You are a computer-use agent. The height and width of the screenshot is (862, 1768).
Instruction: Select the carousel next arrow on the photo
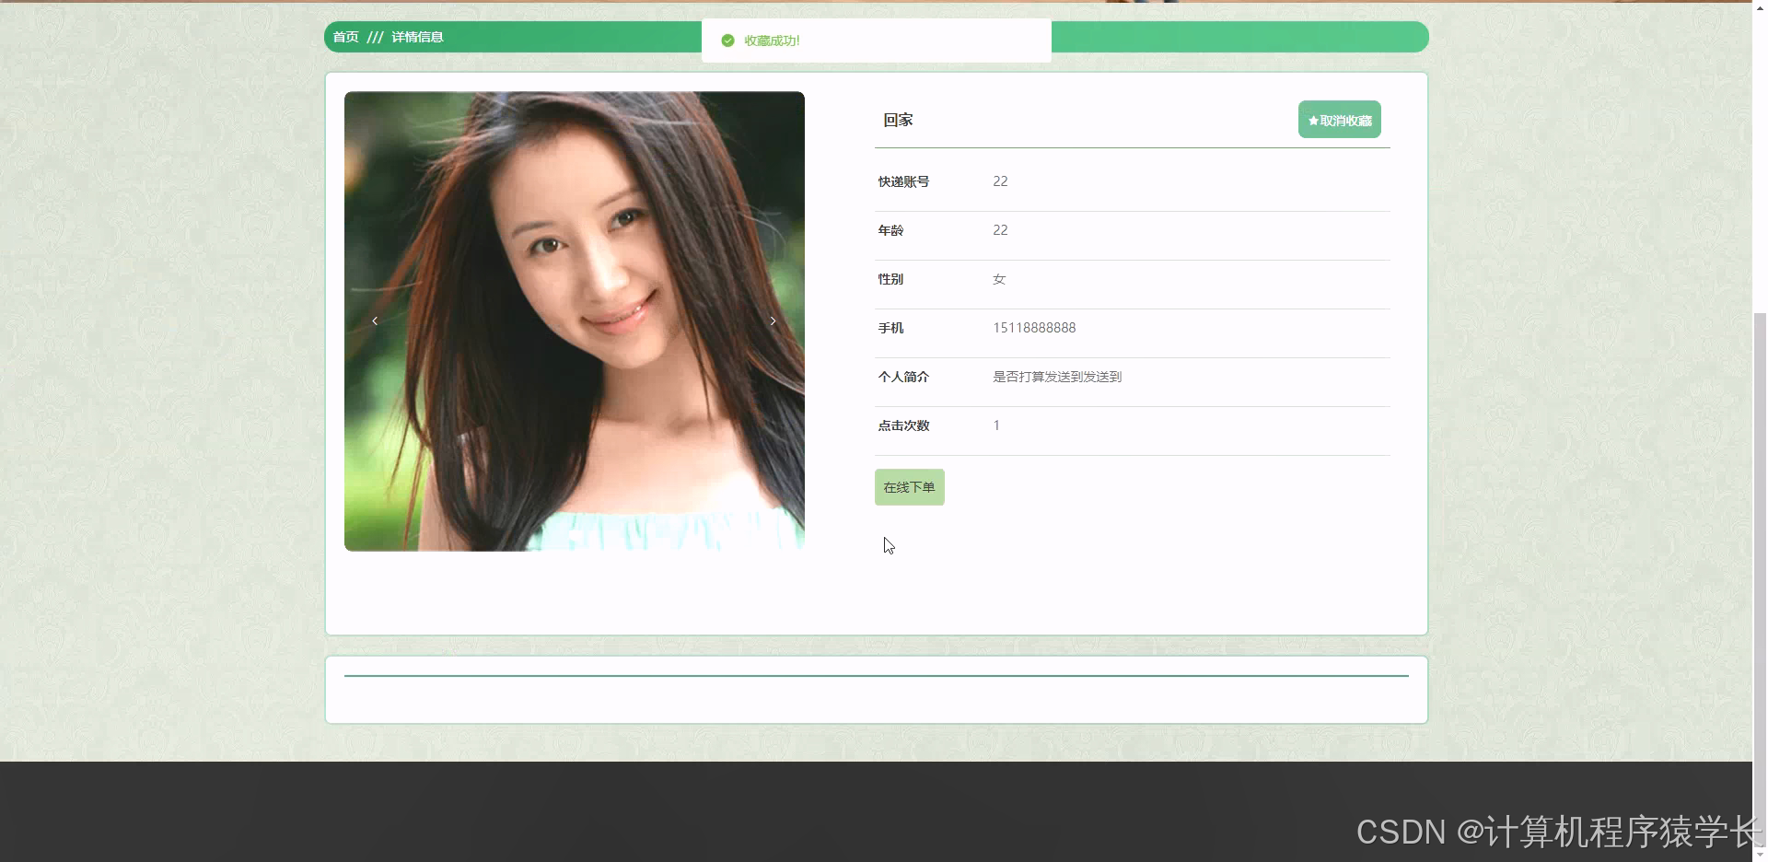773,320
